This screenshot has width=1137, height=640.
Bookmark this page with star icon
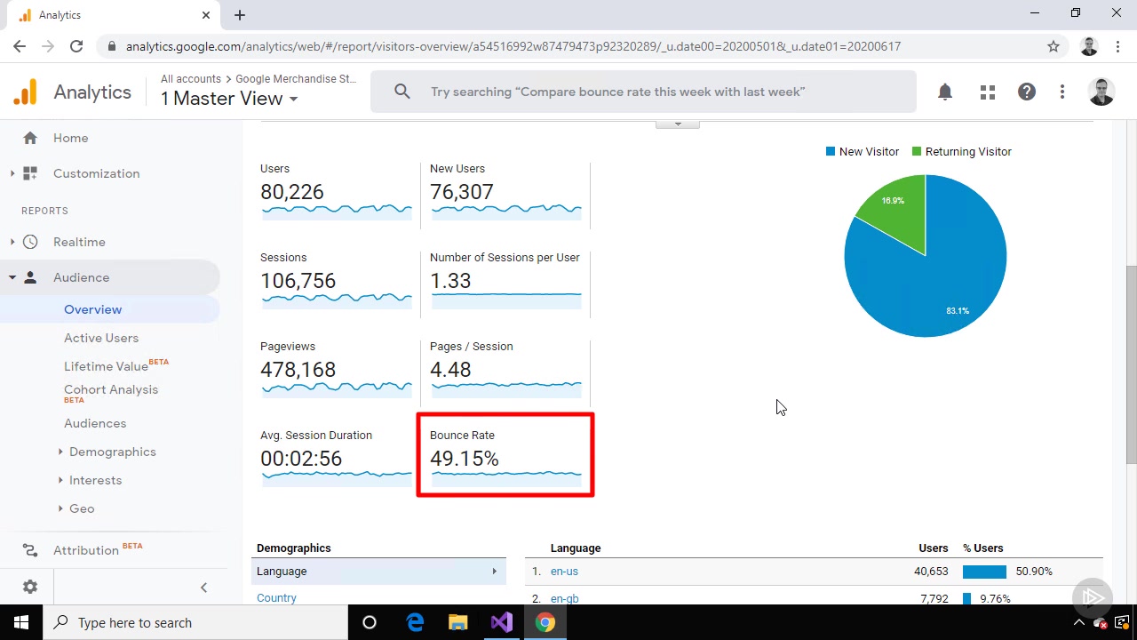coord(1054,46)
